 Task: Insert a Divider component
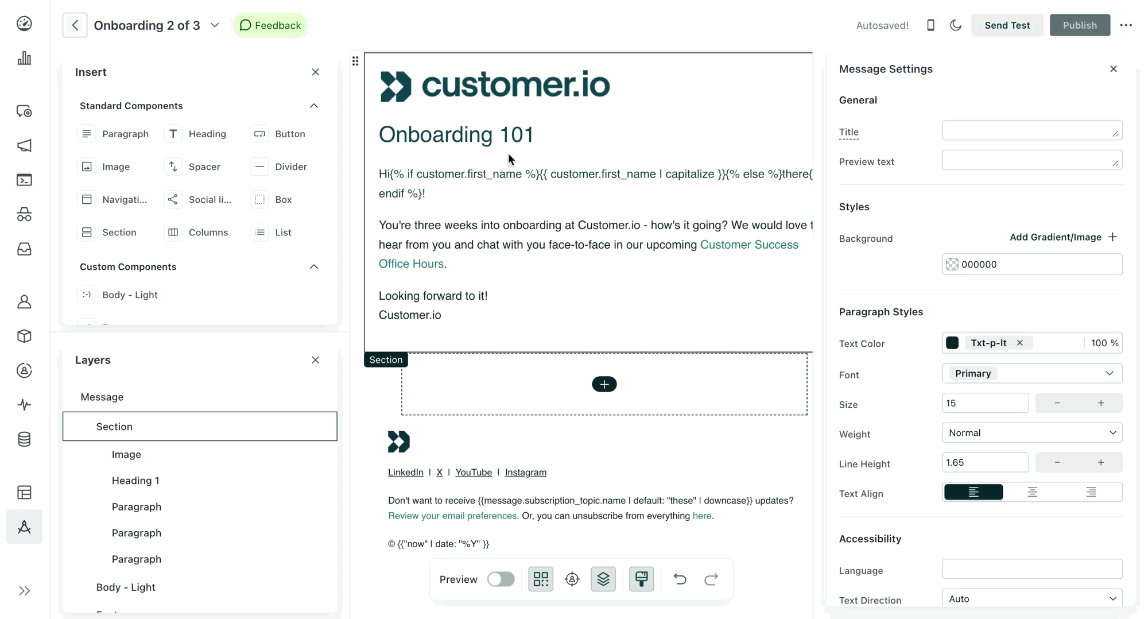coord(280,167)
